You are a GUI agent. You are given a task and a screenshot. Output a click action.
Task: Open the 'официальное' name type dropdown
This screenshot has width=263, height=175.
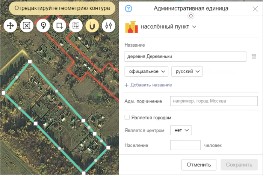146,71
